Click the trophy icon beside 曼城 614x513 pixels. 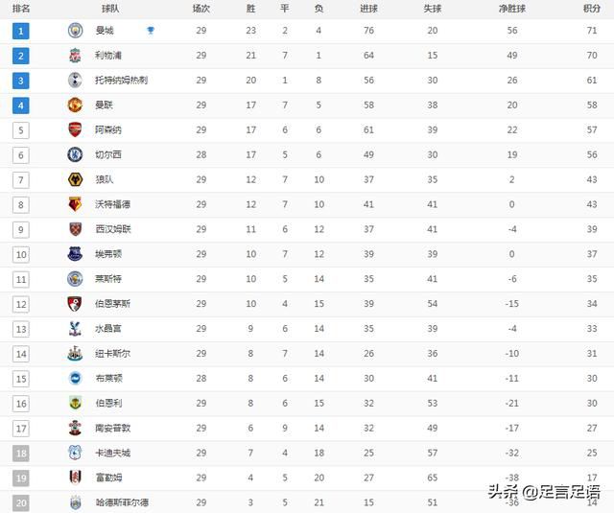pos(151,31)
